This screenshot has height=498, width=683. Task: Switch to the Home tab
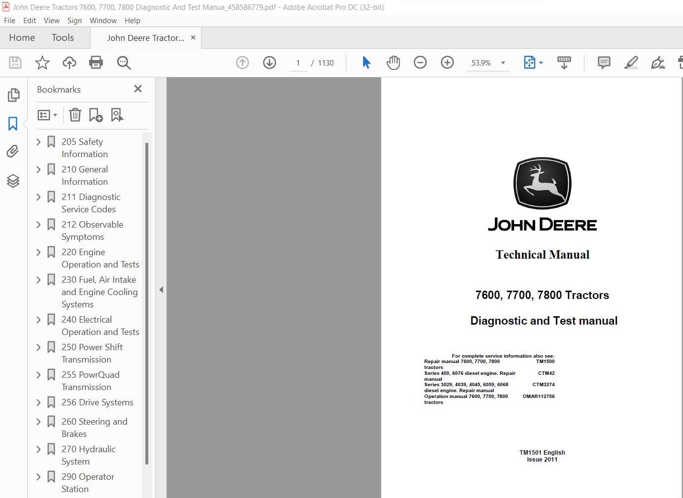pos(22,37)
